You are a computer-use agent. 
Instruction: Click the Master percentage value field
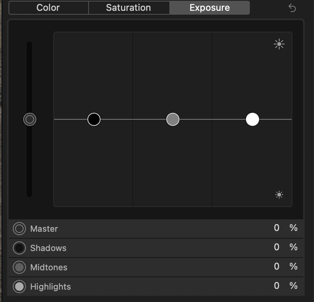point(276,228)
